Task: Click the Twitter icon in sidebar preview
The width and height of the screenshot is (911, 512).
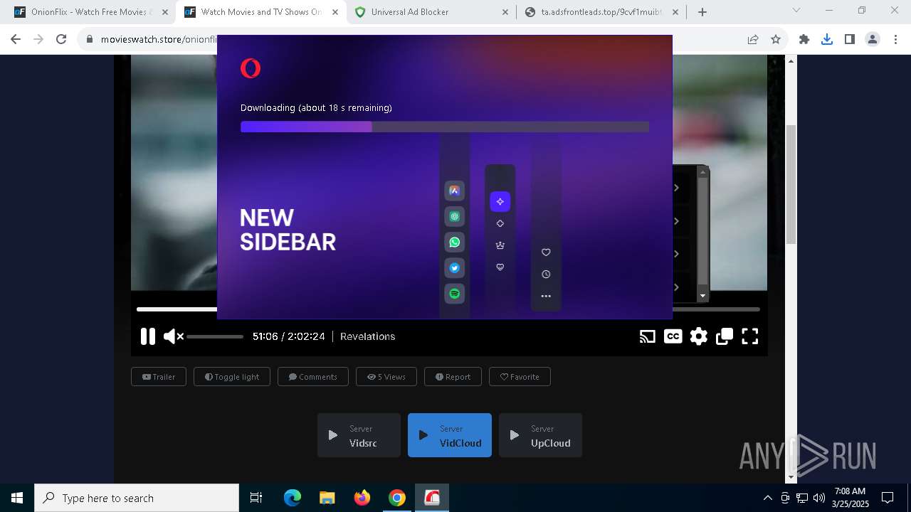Action: (x=455, y=268)
